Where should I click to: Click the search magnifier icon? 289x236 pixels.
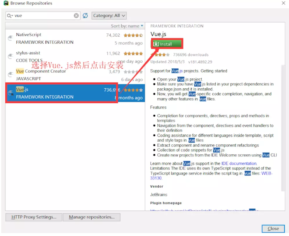coord(10,16)
